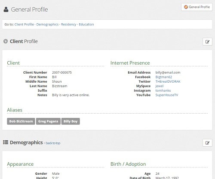Open the General Profile button at top right

(x=197, y=7)
